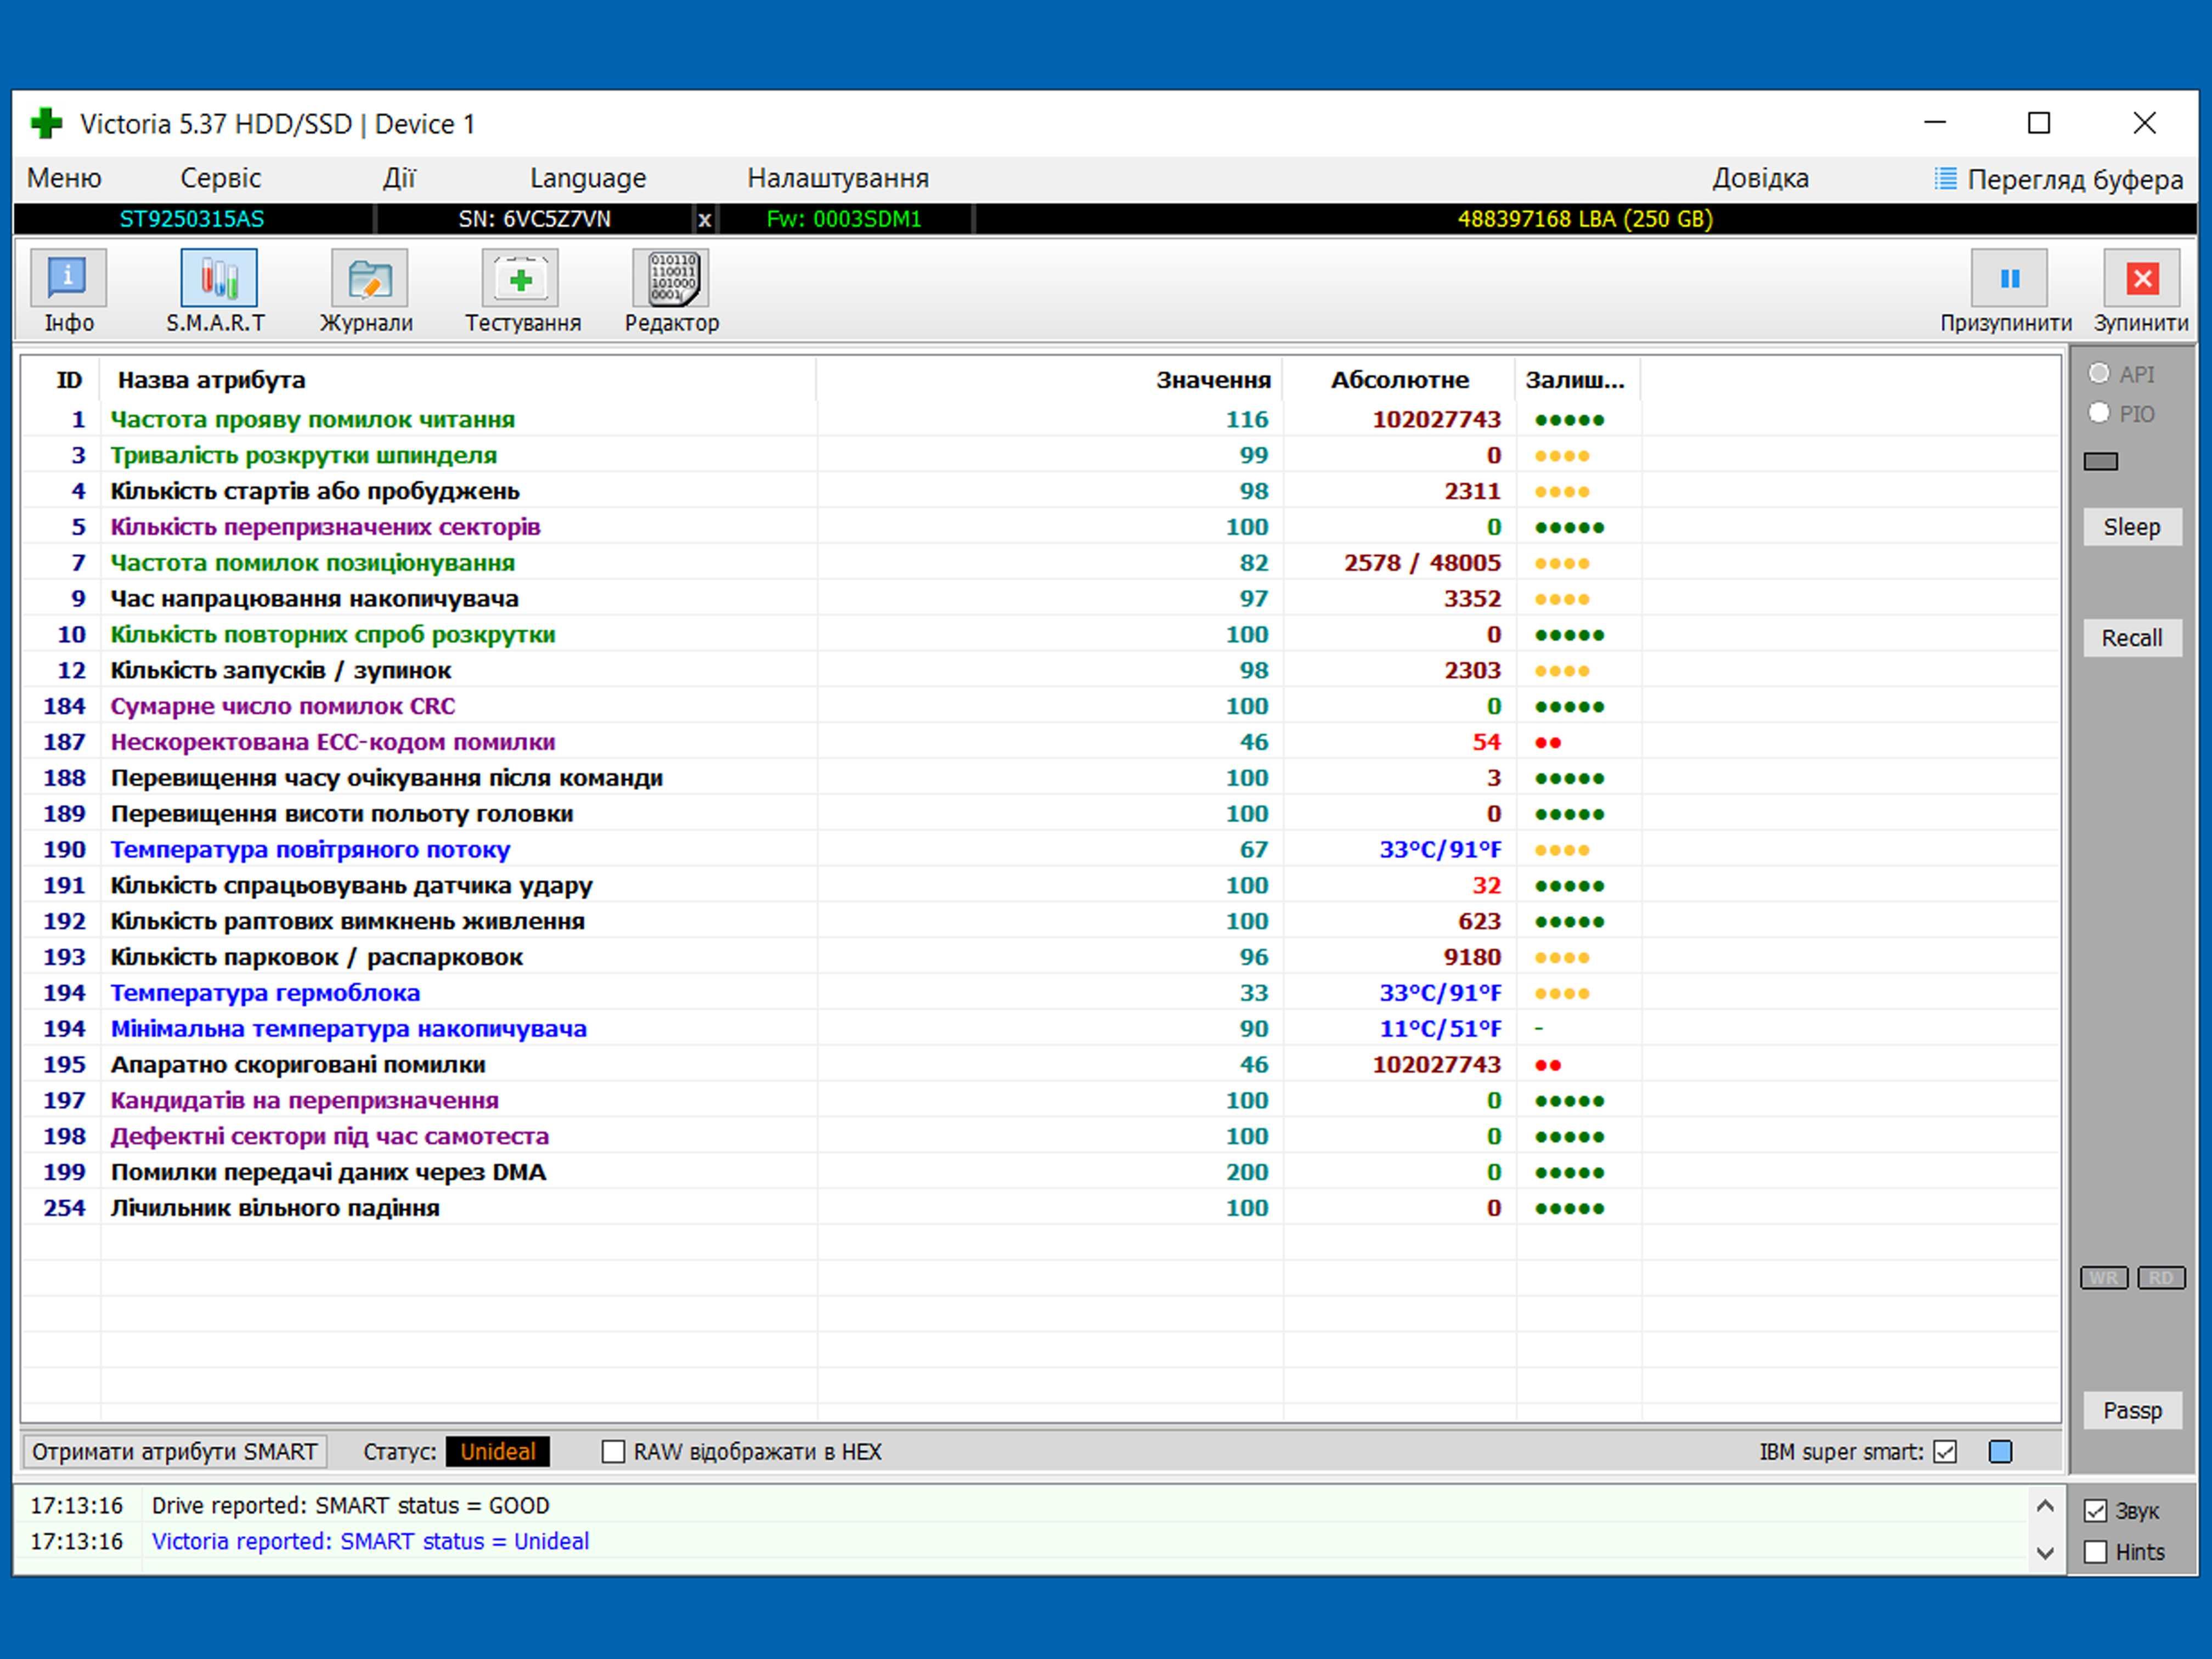Open the Меню menu
This screenshot has width=2212, height=1659.
point(64,178)
